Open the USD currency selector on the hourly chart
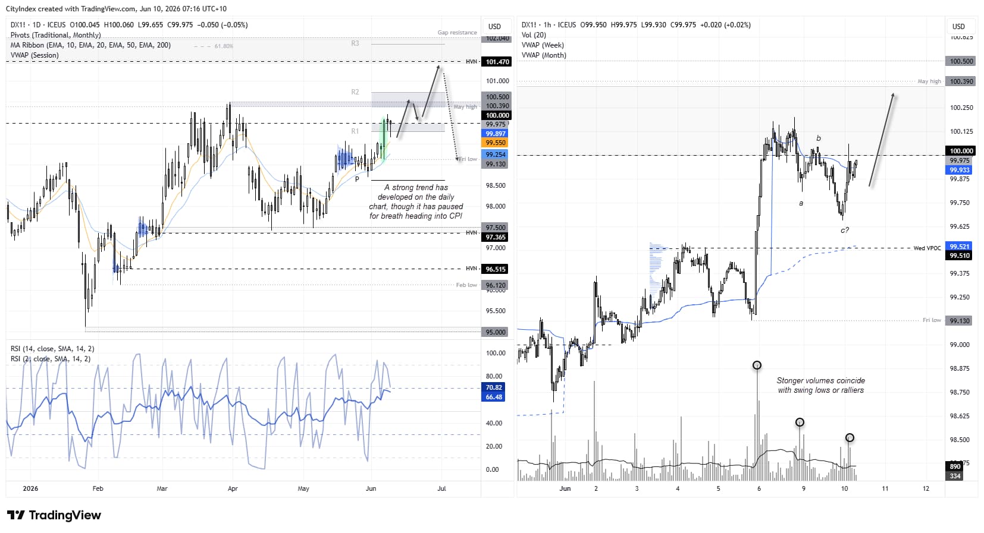The width and height of the screenshot is (984, 533). point(958,26)
